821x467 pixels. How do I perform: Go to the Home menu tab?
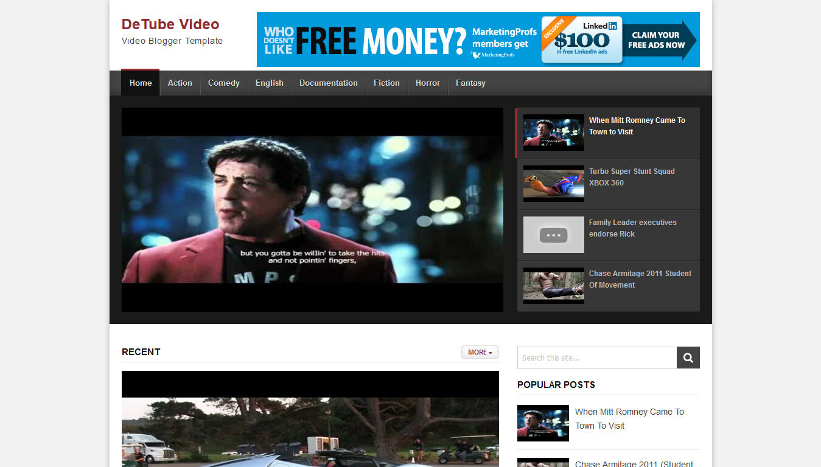[141, 83]
